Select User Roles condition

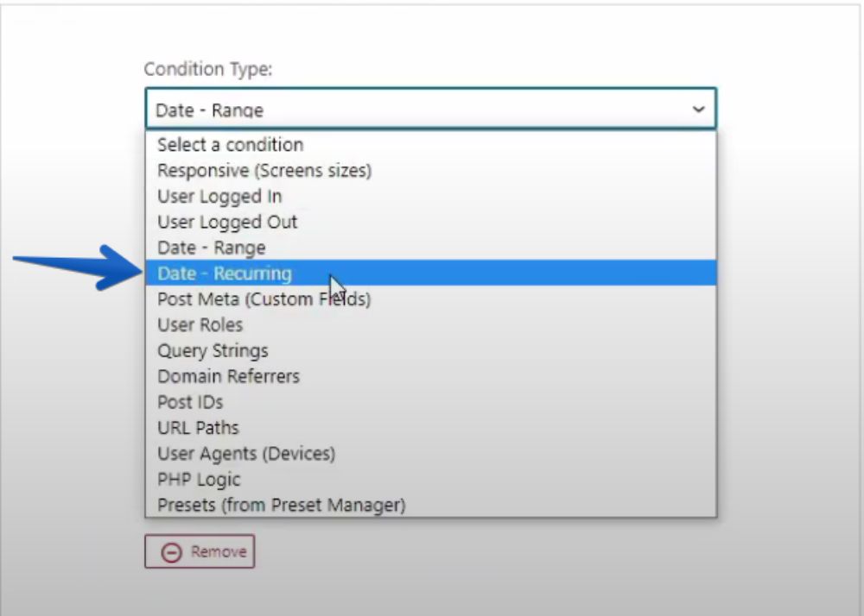(x=431, y=325)
